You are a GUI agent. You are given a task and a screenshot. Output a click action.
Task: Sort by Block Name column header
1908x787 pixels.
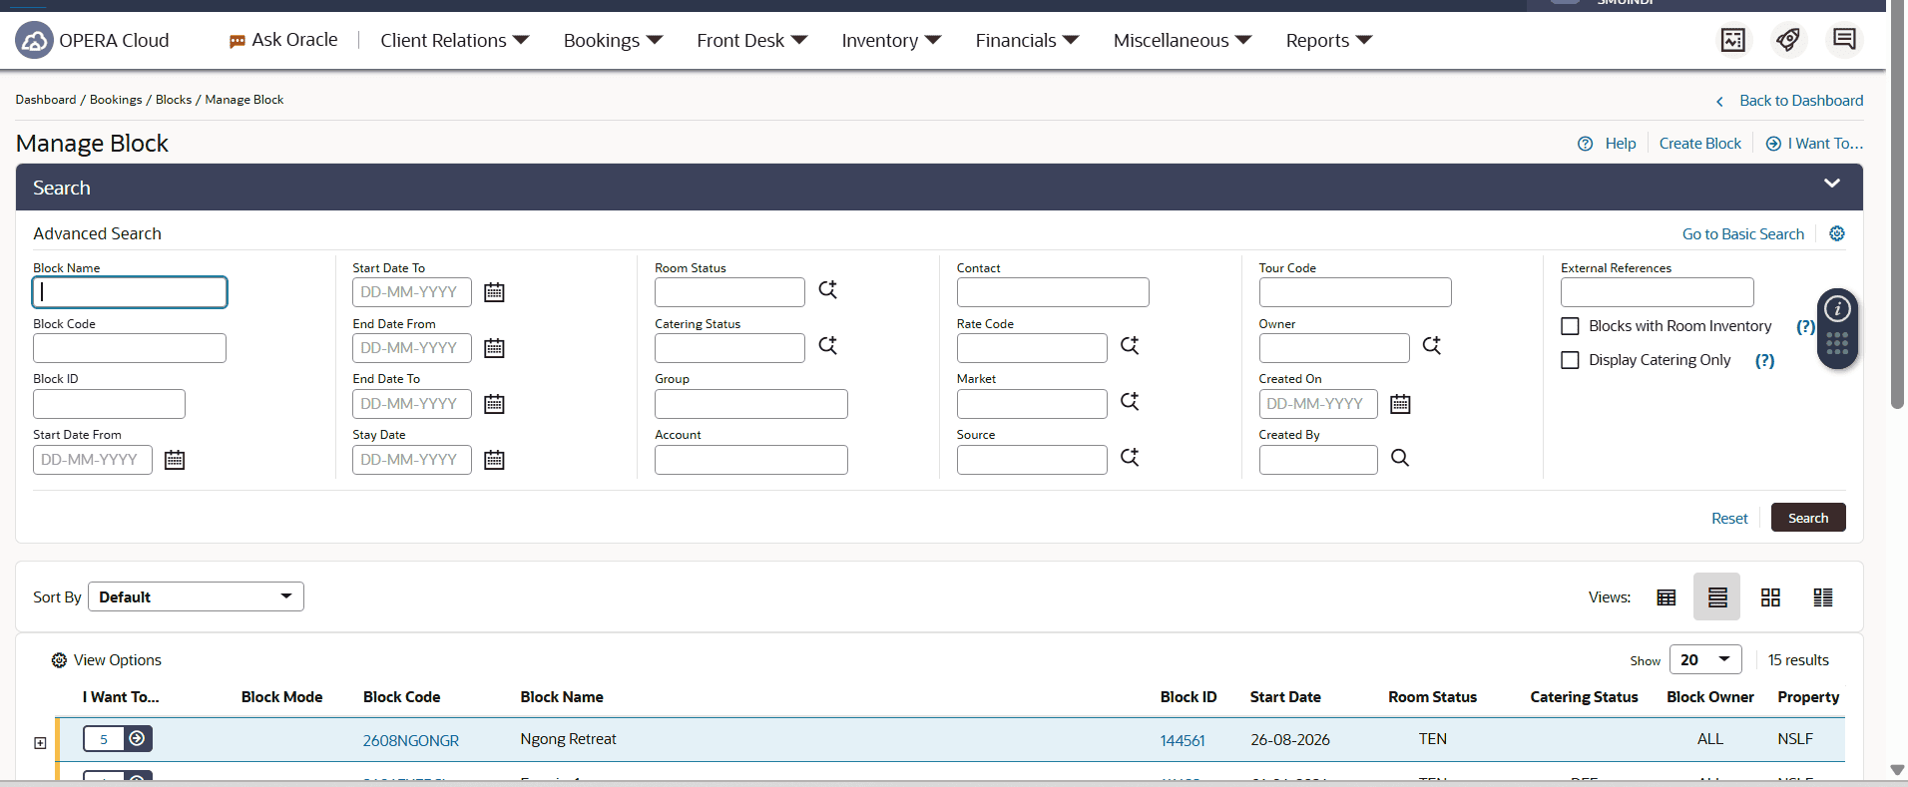click(x=562, y=697)
